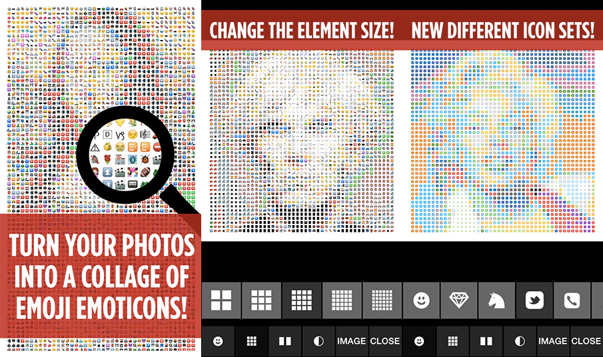This screenshot has width=603, height=357.
Task: Pick the highlighted 4x4 grid element size
Action: tap(301, 300)
